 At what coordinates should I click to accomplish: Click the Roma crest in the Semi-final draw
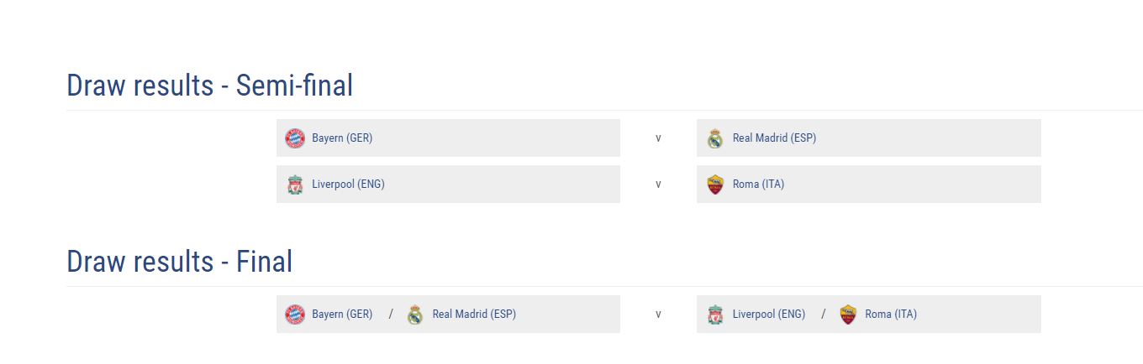pos(715,185)
